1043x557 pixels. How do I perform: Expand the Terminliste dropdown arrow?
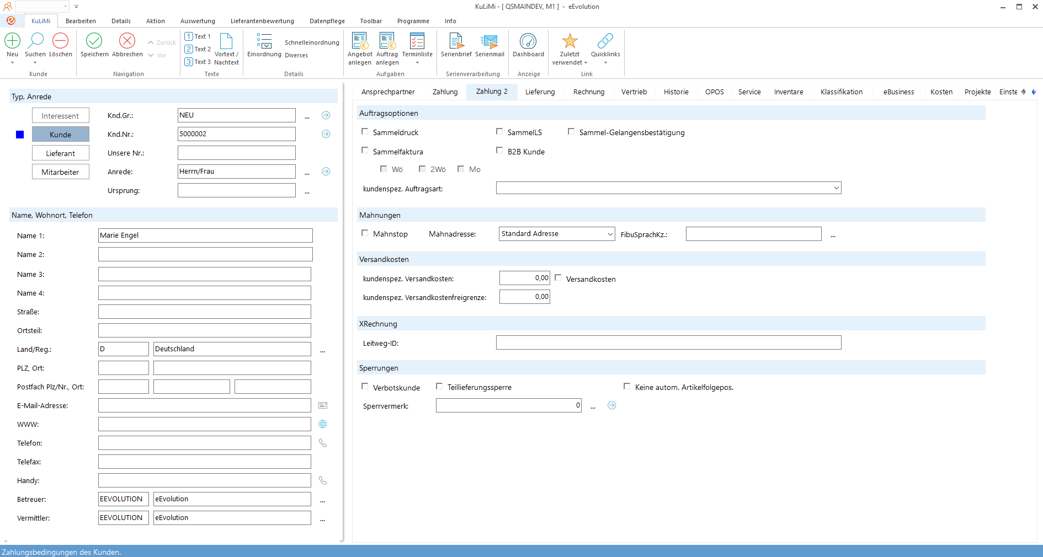tap(417, 63)
